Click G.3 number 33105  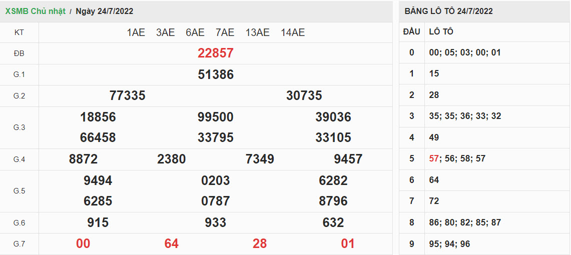tap(333, 137)
